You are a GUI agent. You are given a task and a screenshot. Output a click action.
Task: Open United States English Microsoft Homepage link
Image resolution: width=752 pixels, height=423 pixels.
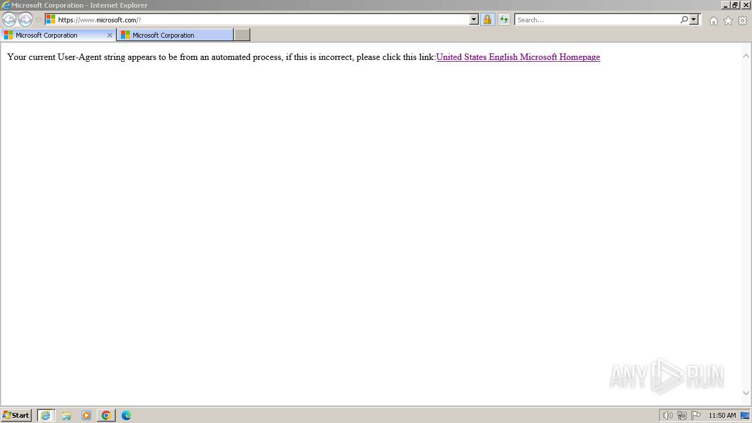tap(518, 57)
